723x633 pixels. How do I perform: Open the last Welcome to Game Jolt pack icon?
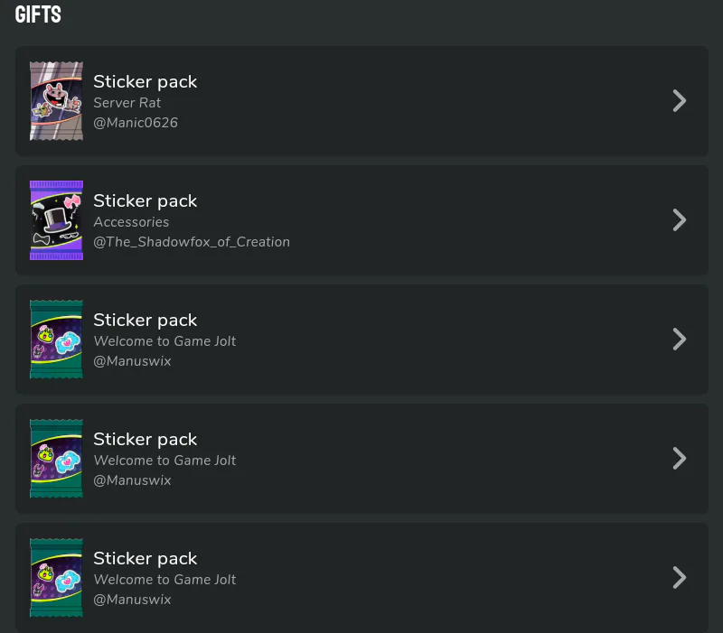(56, 578)
